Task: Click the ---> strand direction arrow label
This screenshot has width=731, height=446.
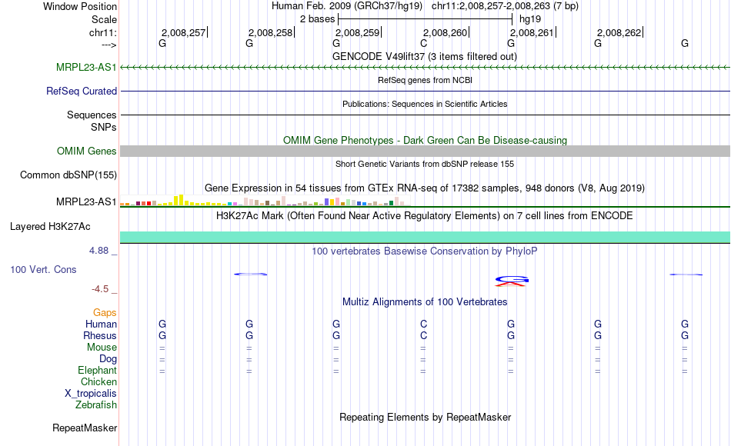Action: point(109,45)
